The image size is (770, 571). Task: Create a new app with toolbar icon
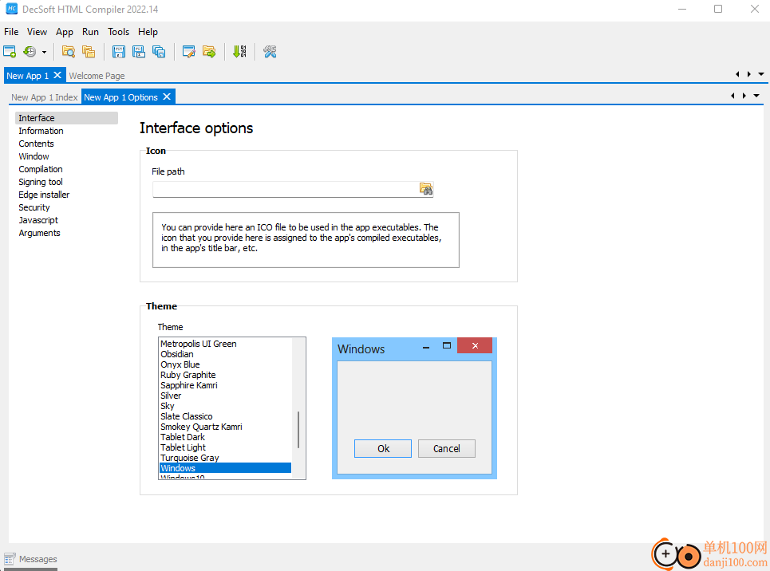point(10,52)
